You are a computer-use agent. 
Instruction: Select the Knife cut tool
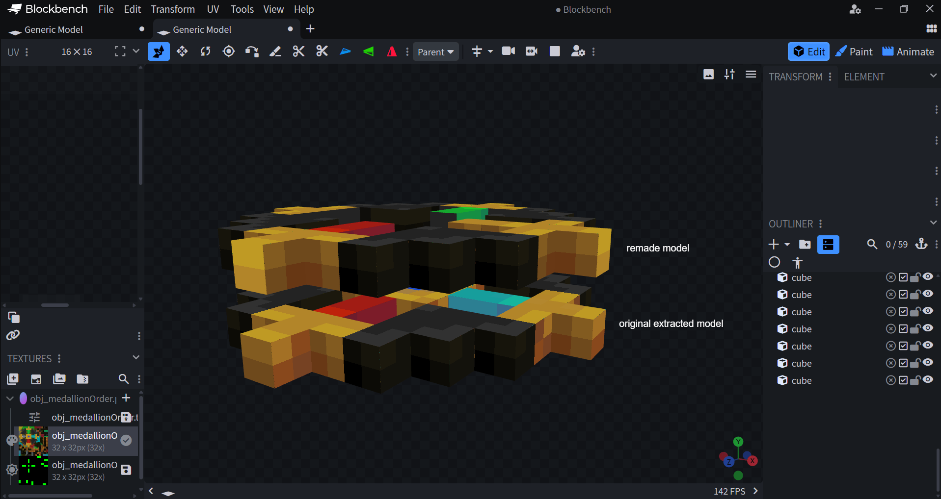pyautogui.click(x=298, y=51)
